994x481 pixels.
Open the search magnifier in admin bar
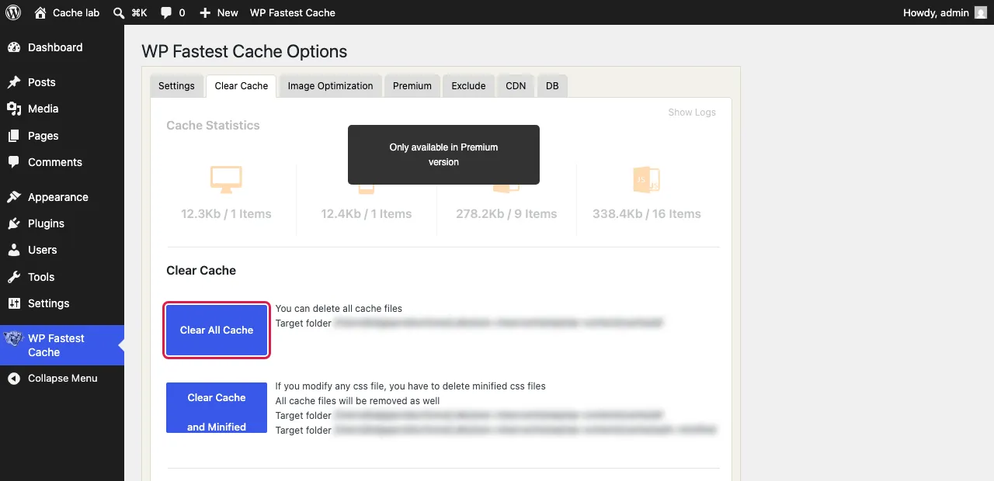point(118,12)
